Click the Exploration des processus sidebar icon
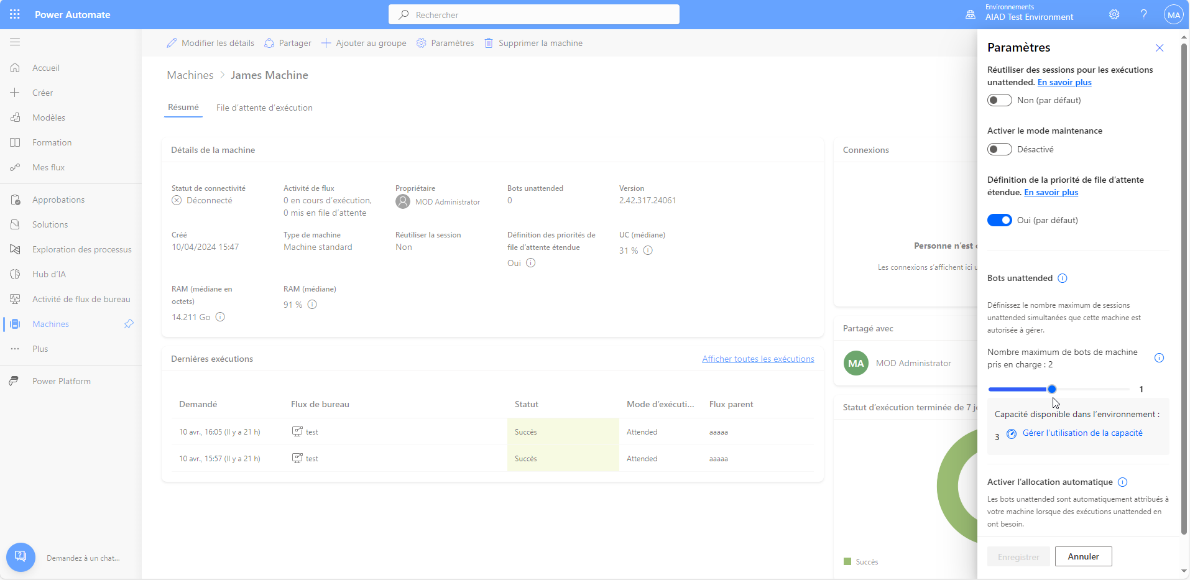 [15, 249]
